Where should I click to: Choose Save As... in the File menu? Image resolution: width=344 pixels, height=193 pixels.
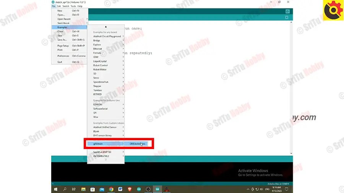70,40
